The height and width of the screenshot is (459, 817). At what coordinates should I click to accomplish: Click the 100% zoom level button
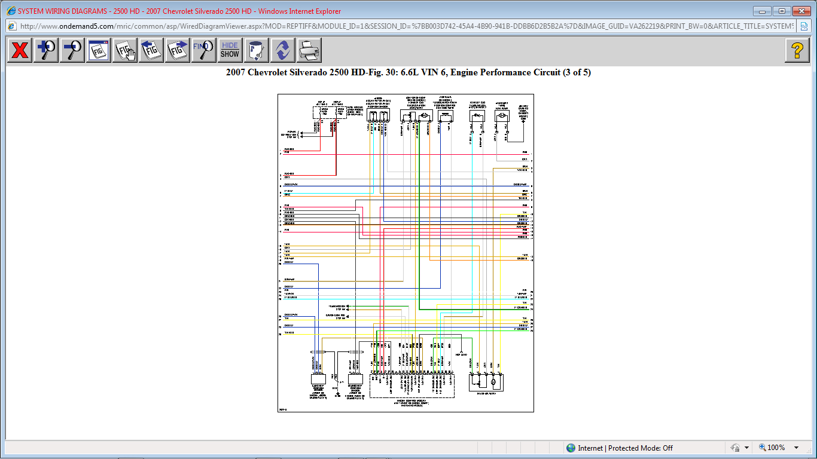pos(772,448)
